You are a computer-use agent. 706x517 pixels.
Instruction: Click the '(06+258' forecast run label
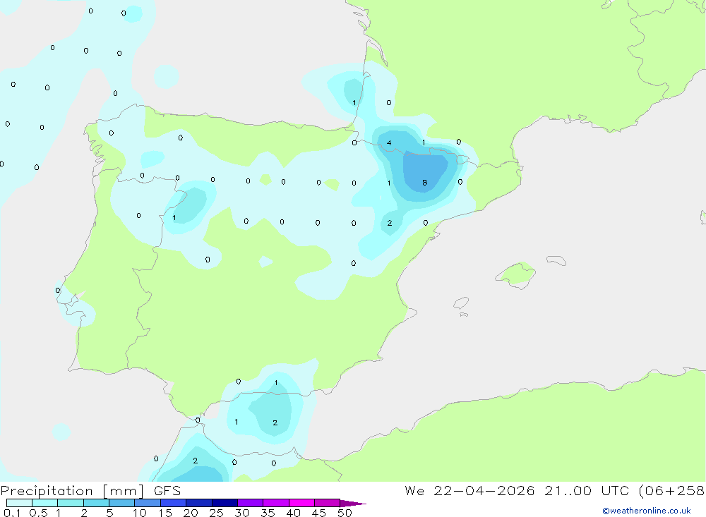[671, 491]
